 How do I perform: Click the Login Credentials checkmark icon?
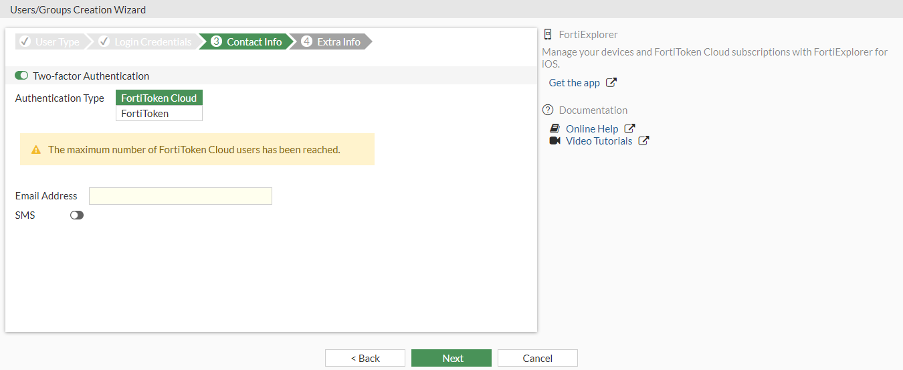click(x=104, y=41)
